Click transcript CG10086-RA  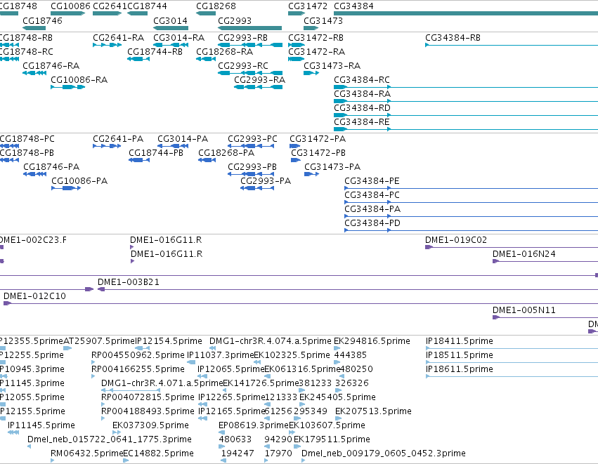click(79, 79)
